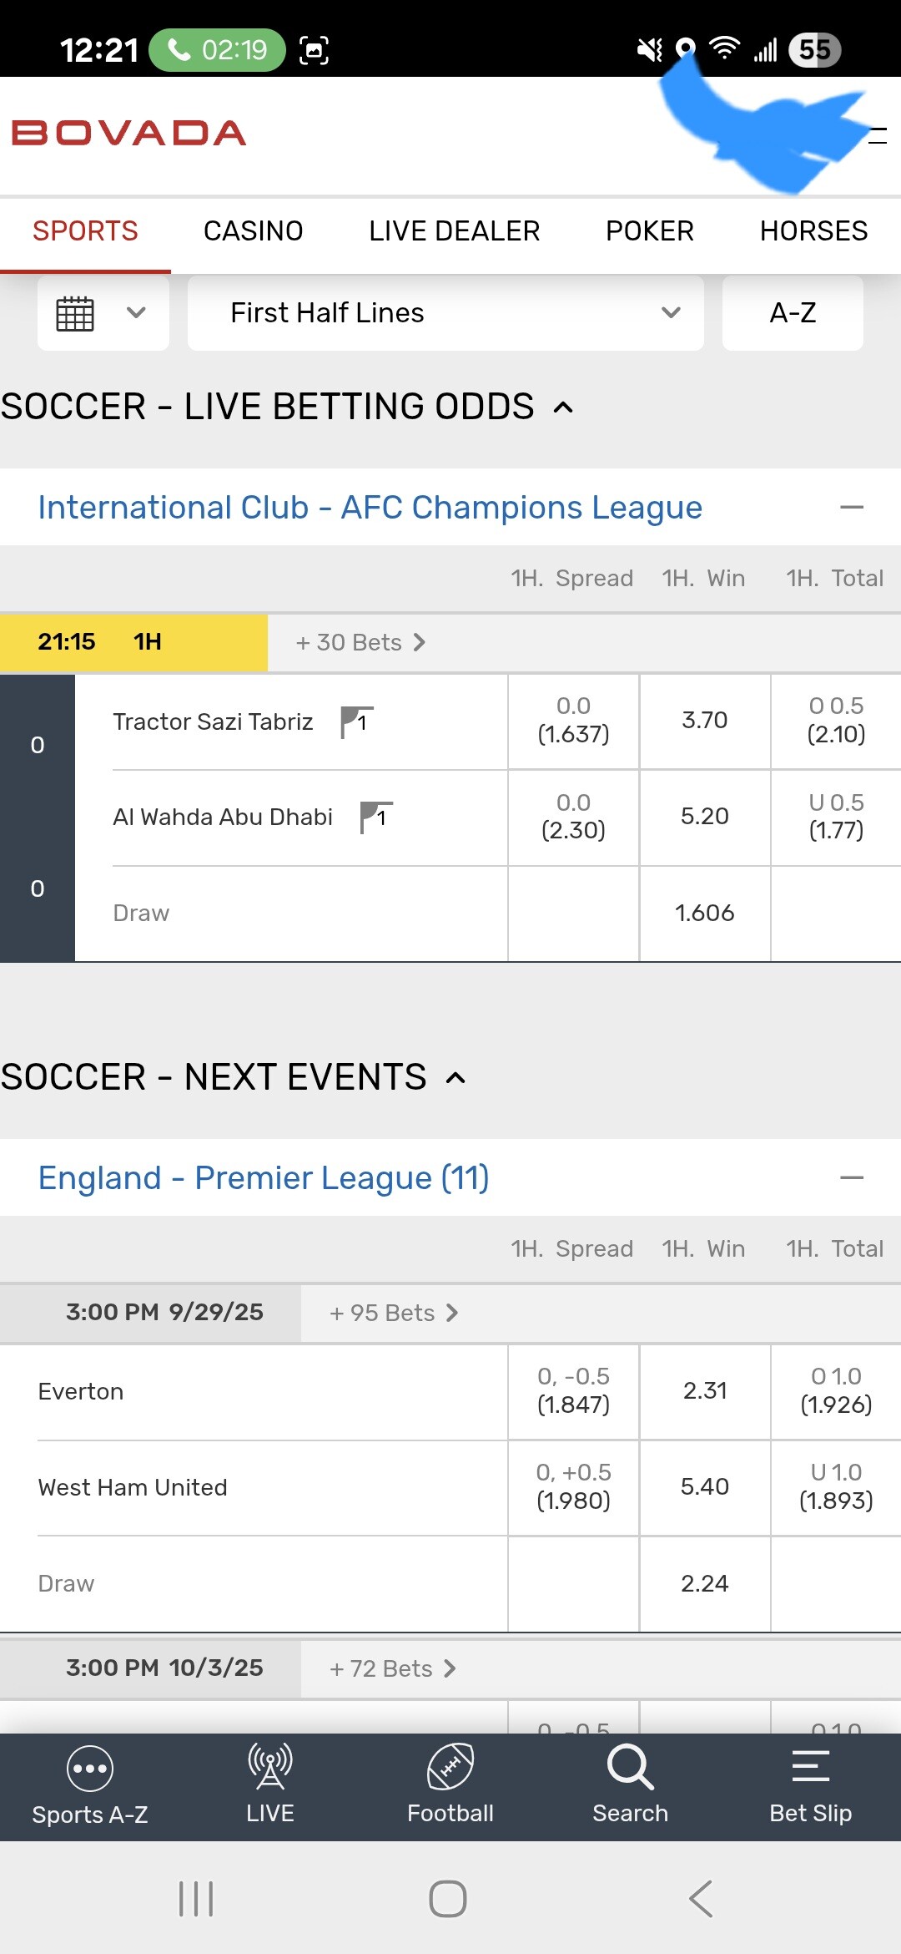
Task: Open the Sports A-Z icon
Action: pos(89,1769)
